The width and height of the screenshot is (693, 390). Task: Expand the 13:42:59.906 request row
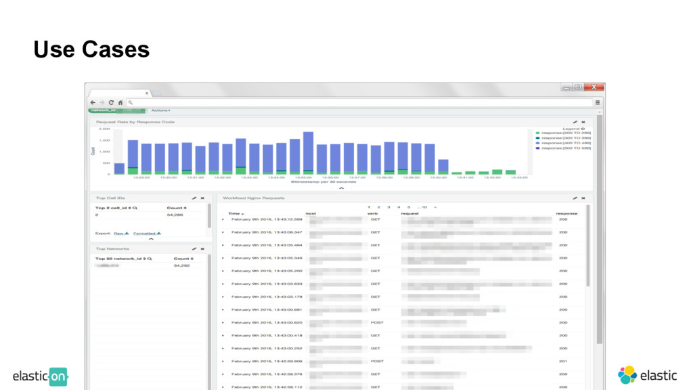pos(223,362)
